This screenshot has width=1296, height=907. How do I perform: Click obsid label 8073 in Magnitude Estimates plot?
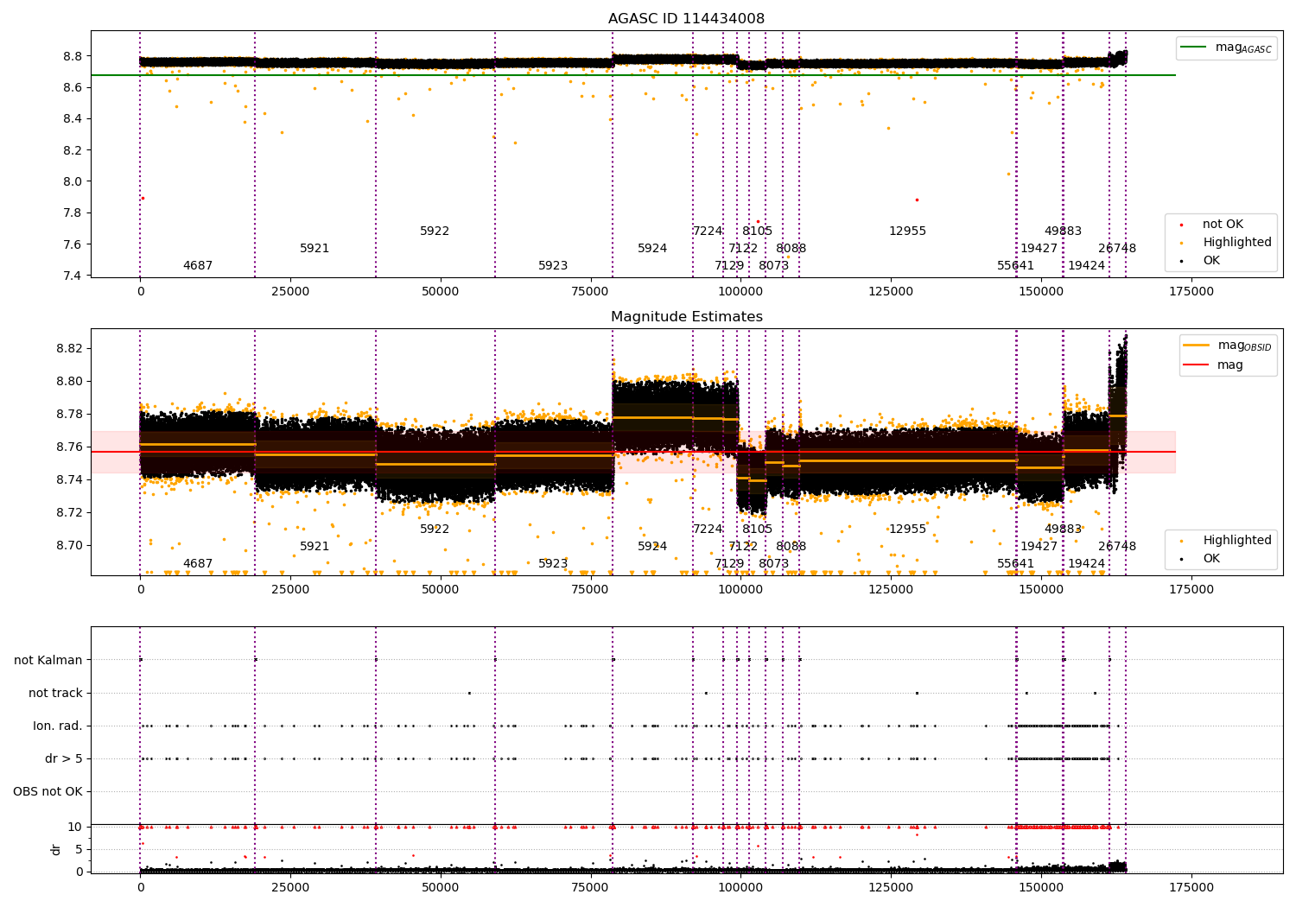point(773,564)
